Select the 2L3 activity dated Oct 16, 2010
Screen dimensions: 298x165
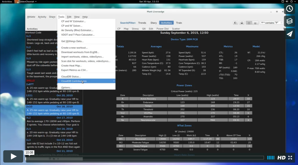tap(54, 132)
